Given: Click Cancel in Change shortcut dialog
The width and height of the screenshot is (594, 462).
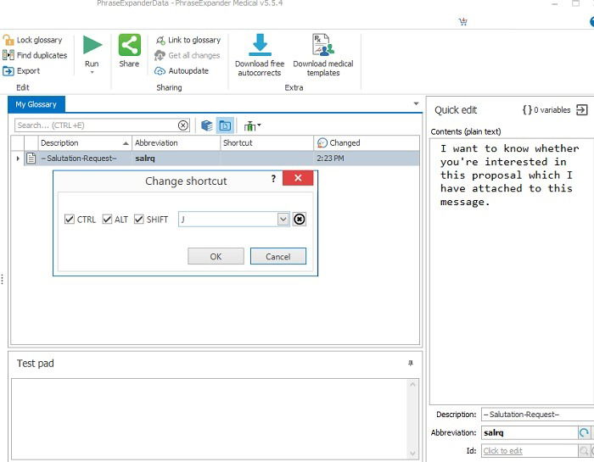Looking at the screenshot, I should (278, 257).
